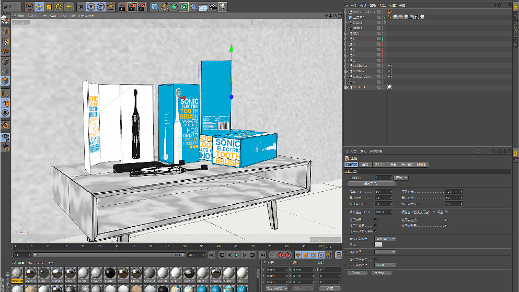Select the black plastic material thumbnail
Screen dimensions: 519x292
[x=110, y=274]
